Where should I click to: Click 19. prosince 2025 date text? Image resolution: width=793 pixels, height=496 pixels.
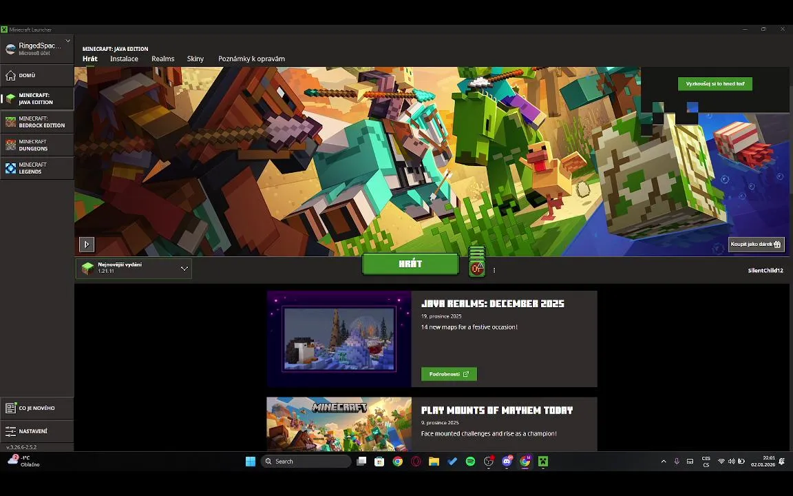click(x=441, y=316)
